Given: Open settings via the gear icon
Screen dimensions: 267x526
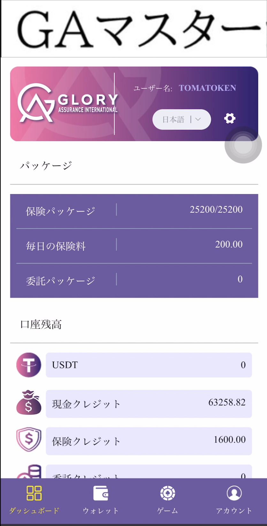Looking at the screenshot, I should (230, 118).
